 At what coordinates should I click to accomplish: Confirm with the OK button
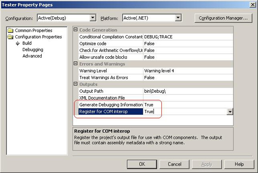[x=142, y=164]
